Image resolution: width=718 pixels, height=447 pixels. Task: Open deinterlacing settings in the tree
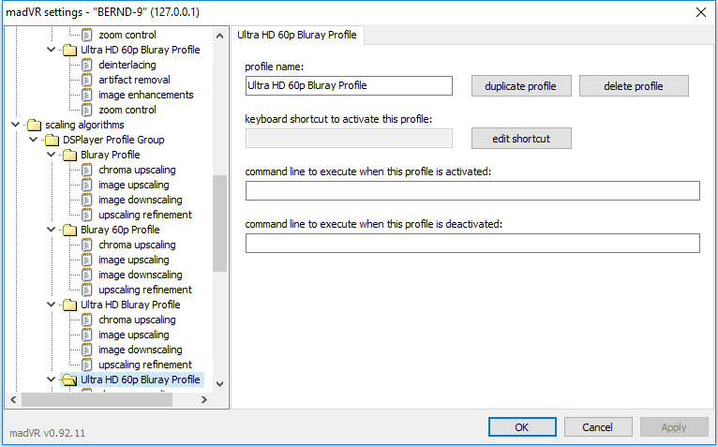(x=127, y=65)
